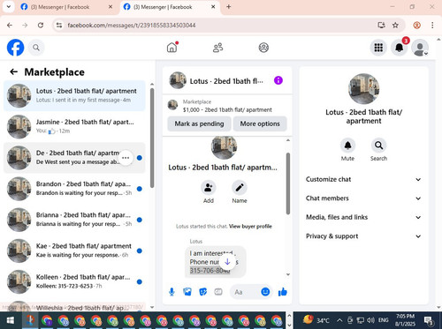Image resolution: width=442 pixels, height=329 pixels.
Task: Bookmark this page with the star icon
Action: click(395, 26)
